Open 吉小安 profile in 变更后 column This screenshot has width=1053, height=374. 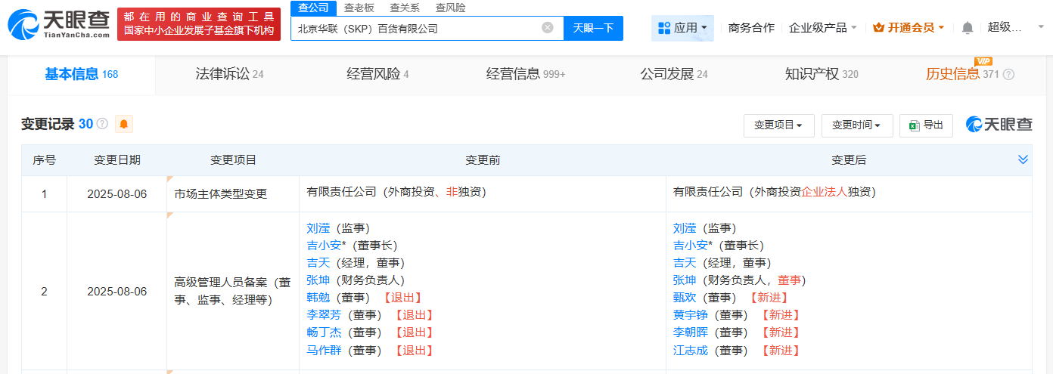click(691, 246)
